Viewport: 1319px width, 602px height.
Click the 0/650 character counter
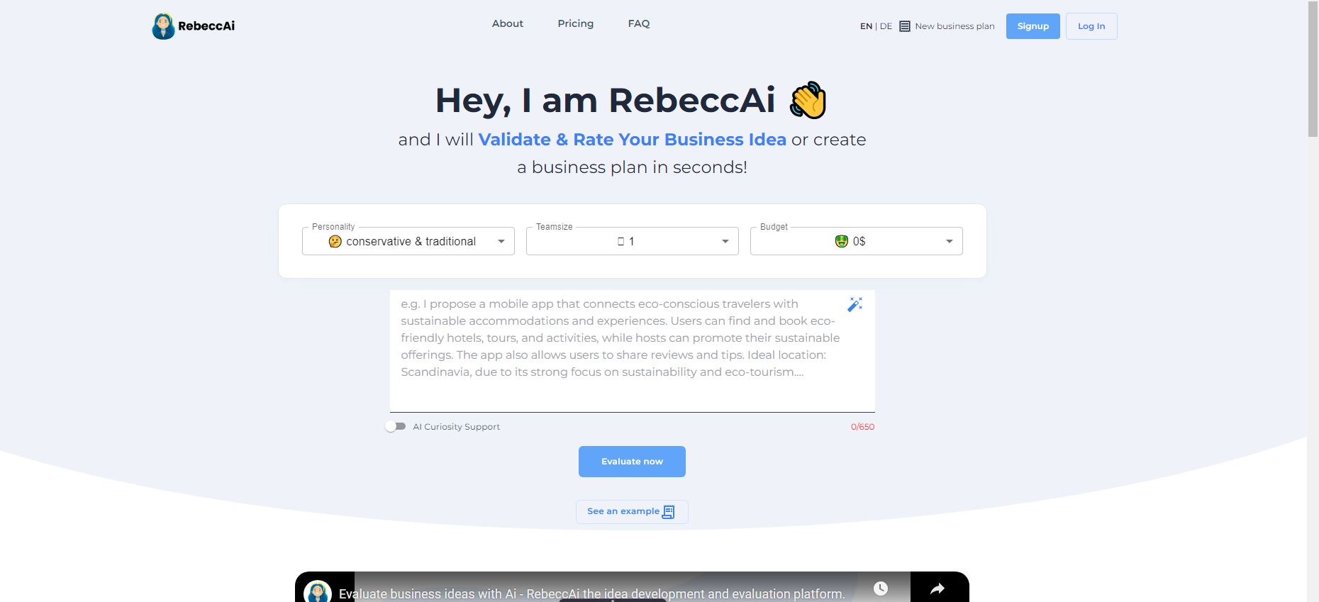click(x=862, y=427)
